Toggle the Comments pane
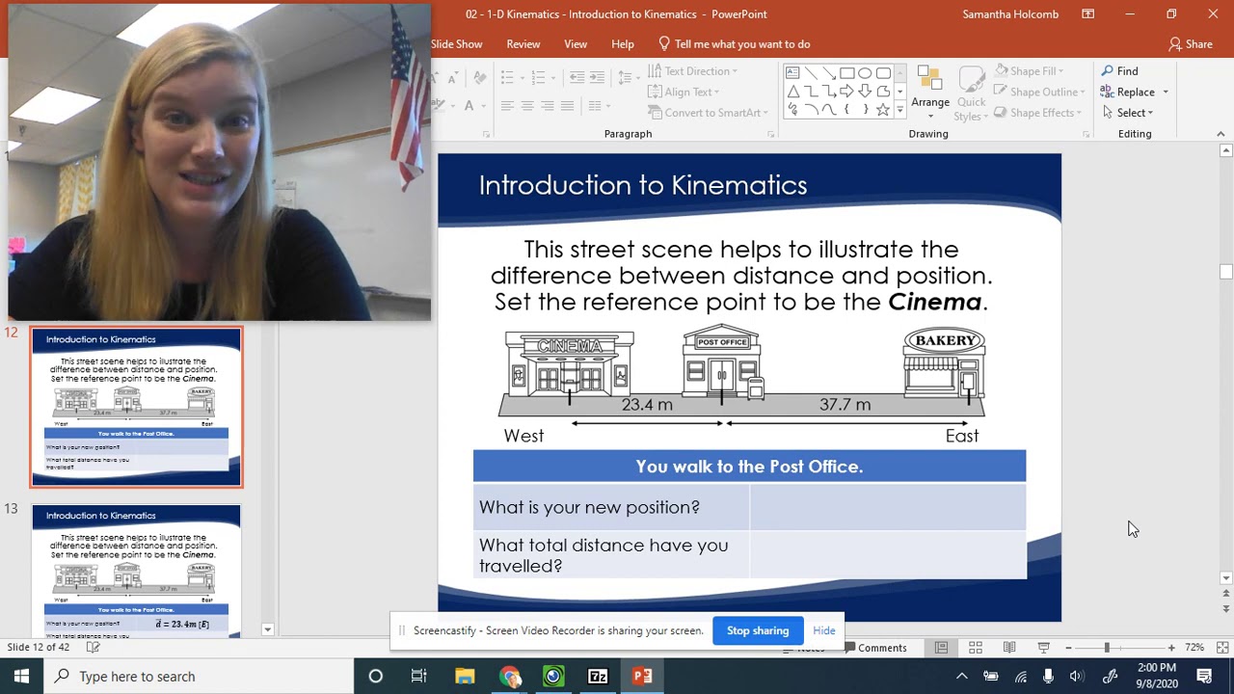 tap(875, 648)
